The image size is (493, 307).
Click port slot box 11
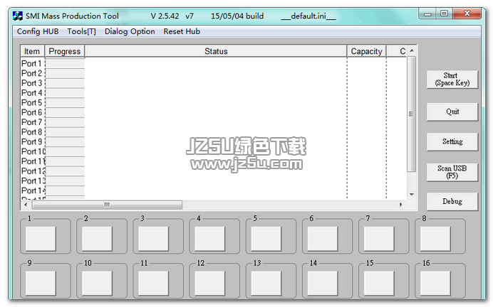point(154,284)
